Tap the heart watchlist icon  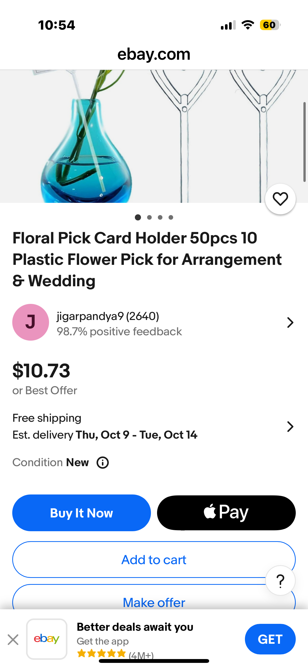[x=280, y=199]
